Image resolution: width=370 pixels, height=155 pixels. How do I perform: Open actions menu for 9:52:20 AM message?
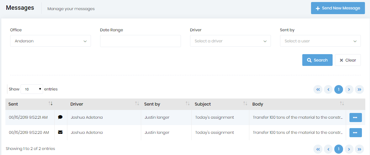(356, 132)
